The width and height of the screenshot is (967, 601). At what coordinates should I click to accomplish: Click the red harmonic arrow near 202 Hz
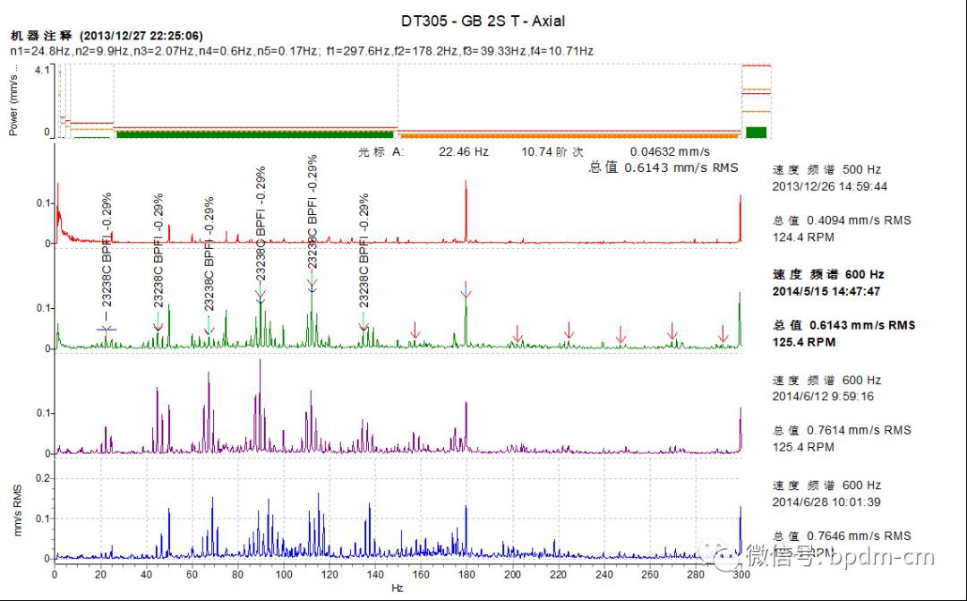pyautogui.click(x=518, y=334)
